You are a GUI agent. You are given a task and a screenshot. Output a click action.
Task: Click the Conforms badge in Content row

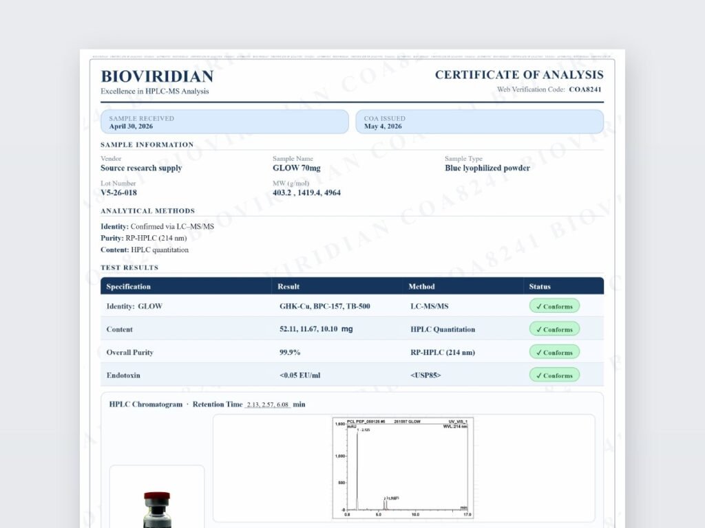554,329
